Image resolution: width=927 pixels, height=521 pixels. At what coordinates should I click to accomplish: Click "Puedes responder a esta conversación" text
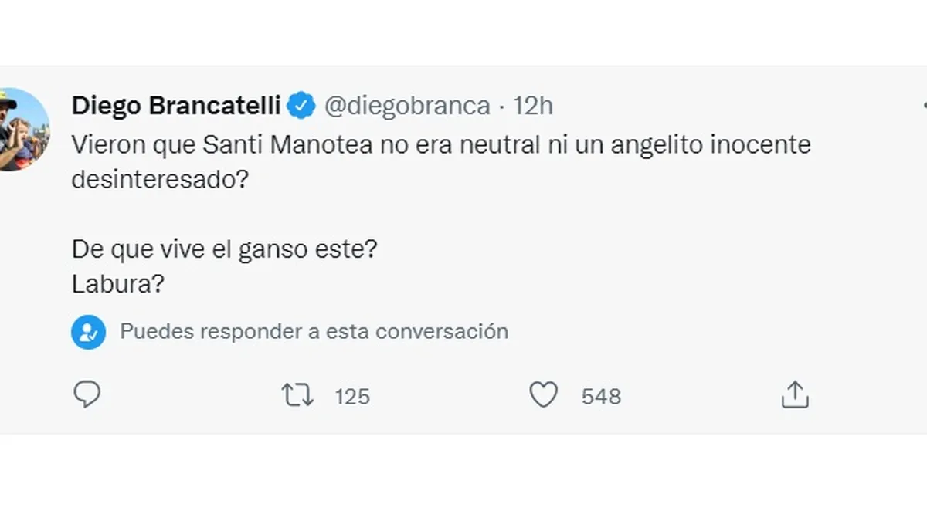click(314, 332)
